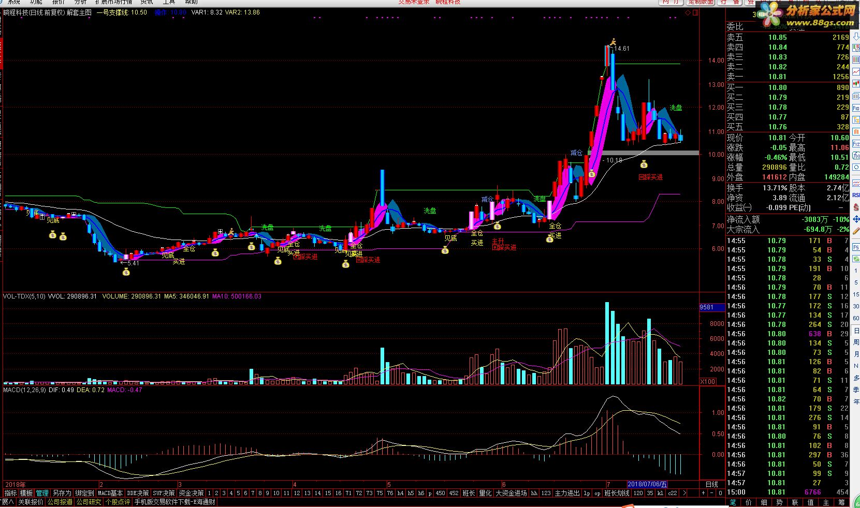Select the 联 tab under tick list
Viewport: 860px width, 508px height.
795,502
